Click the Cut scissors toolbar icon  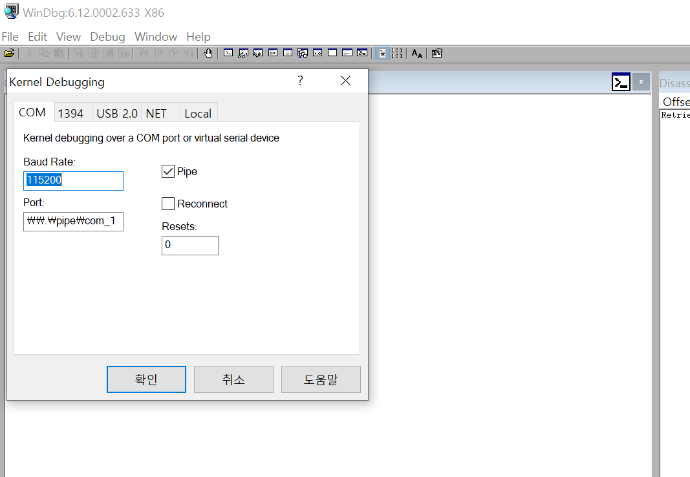coord(29,53)
